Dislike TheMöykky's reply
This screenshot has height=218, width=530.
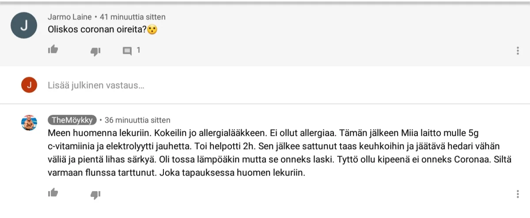tap(95, 194)
